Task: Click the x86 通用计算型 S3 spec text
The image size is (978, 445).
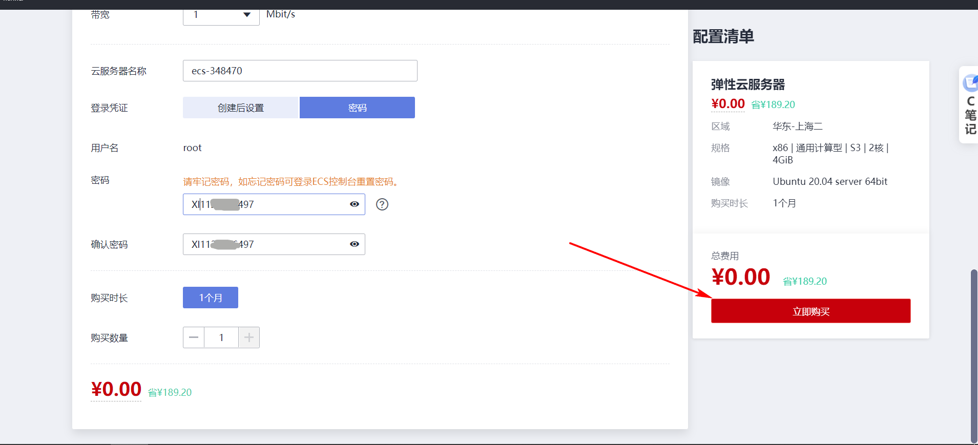Action: tap(830, 154)
